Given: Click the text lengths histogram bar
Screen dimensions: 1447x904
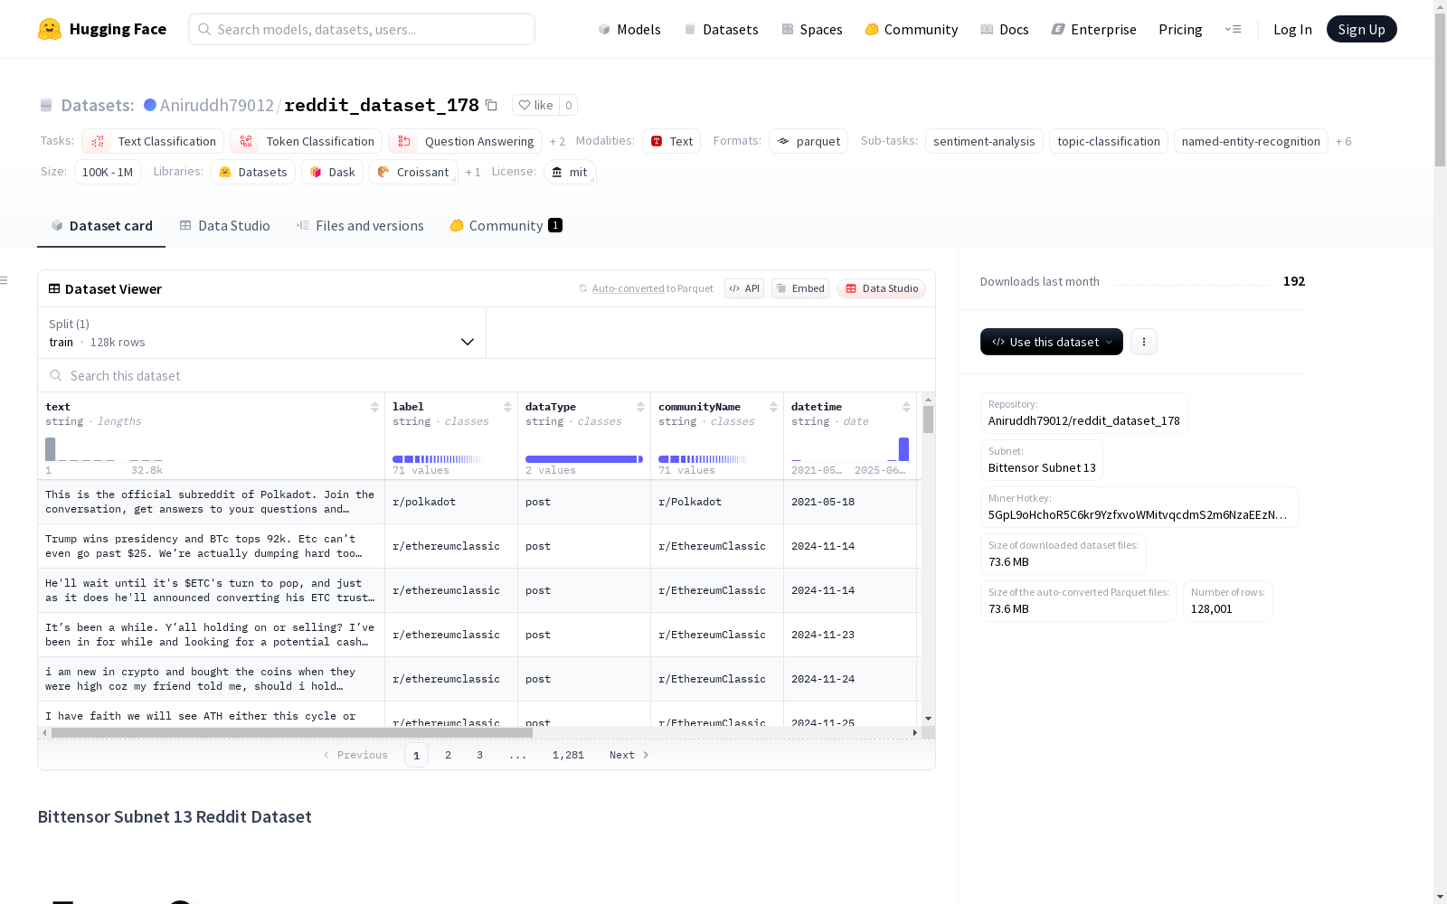Looking at the screenshot, I should point(51,449).
